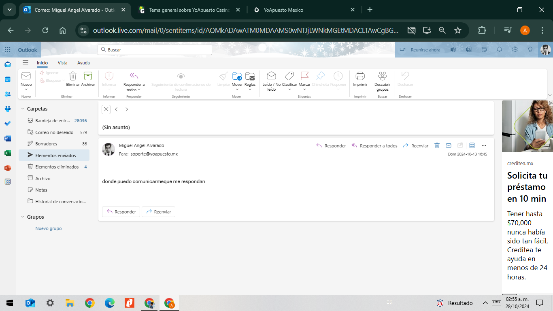Click the Reenviar button below message
Screen dimensions: 553x311
tap(158, 212)
